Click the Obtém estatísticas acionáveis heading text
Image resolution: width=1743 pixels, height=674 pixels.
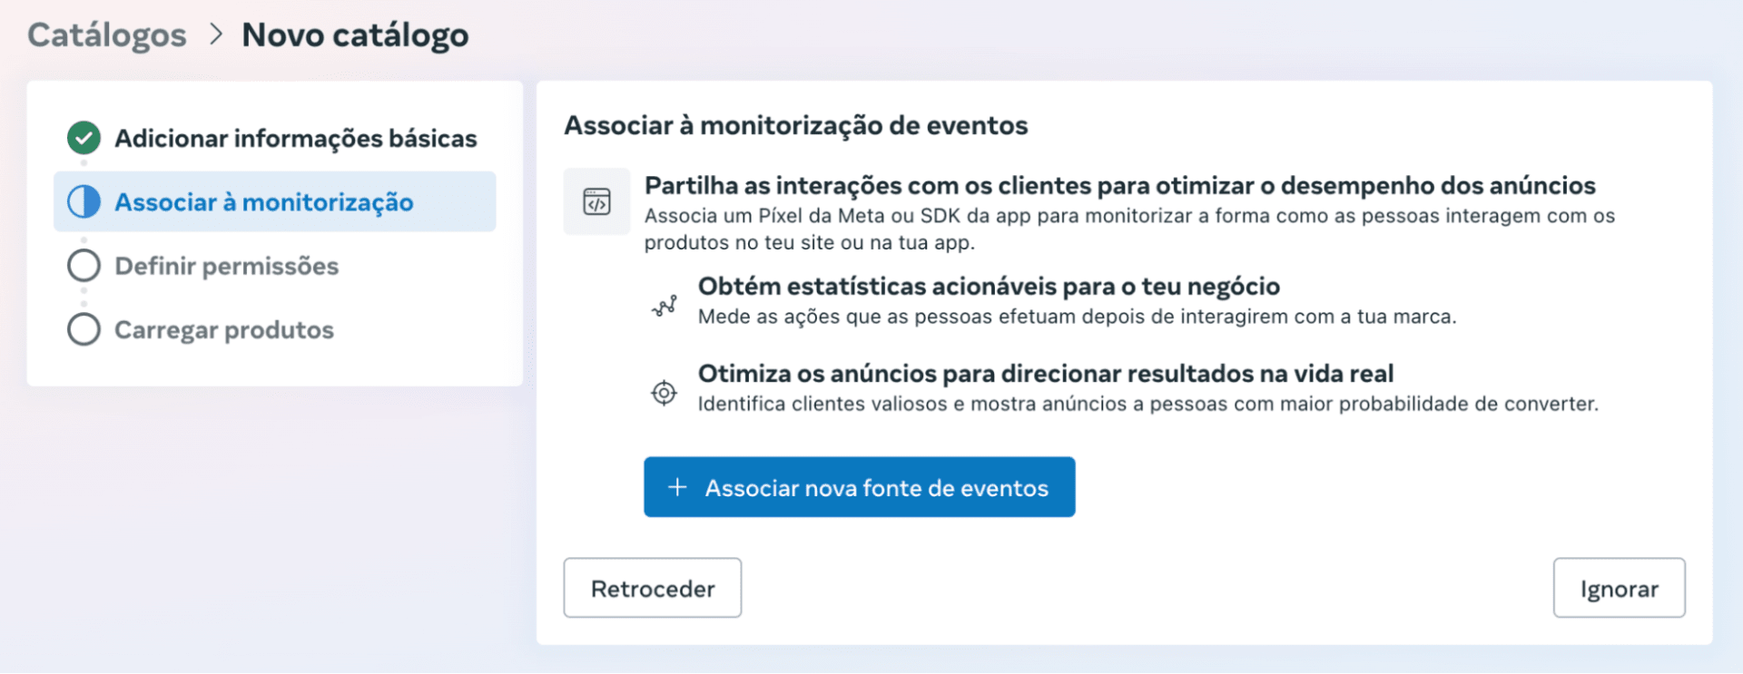pos(989,286)
